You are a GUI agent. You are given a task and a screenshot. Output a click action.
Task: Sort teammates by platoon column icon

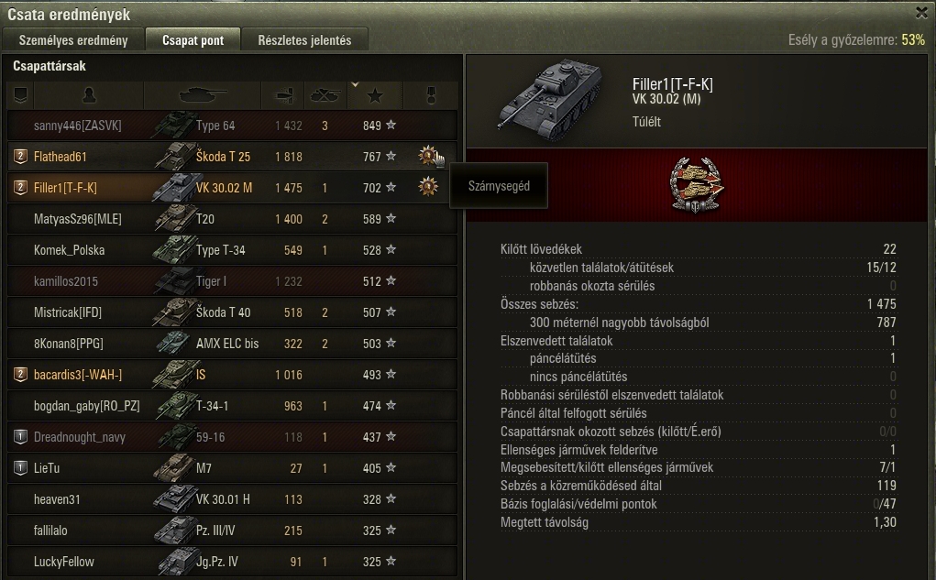21,95
